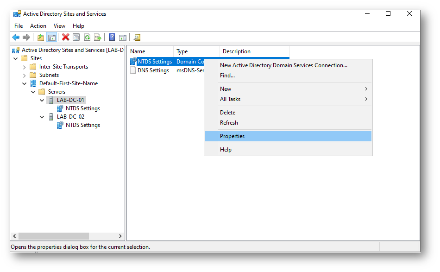Viewport: 440px width, 272px height.
Task: Open the New submenu in context menu
Action: click(x=288, y=89)
